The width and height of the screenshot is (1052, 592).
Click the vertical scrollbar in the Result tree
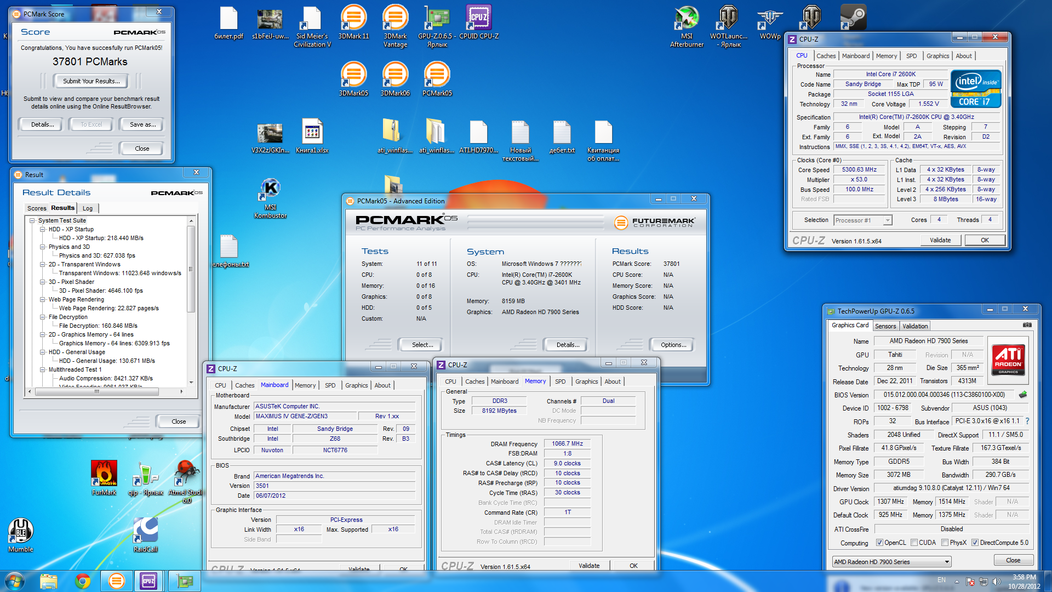pyautogui.click(x=191, y=269)
